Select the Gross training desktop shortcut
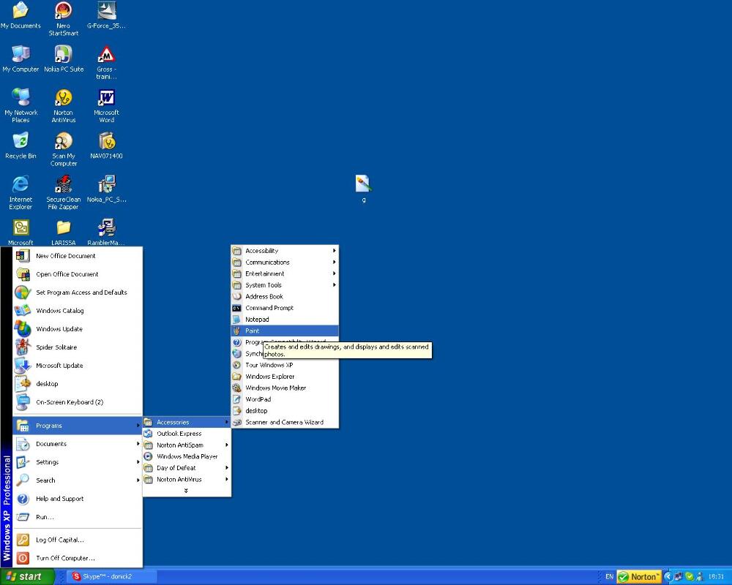Screen dimensions: 732x585 [106, 62]
